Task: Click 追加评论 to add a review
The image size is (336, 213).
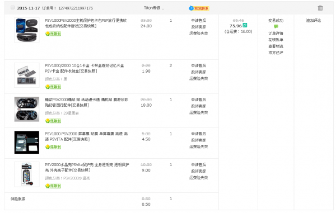Action: pyautogui.click(x=314, y=21)
